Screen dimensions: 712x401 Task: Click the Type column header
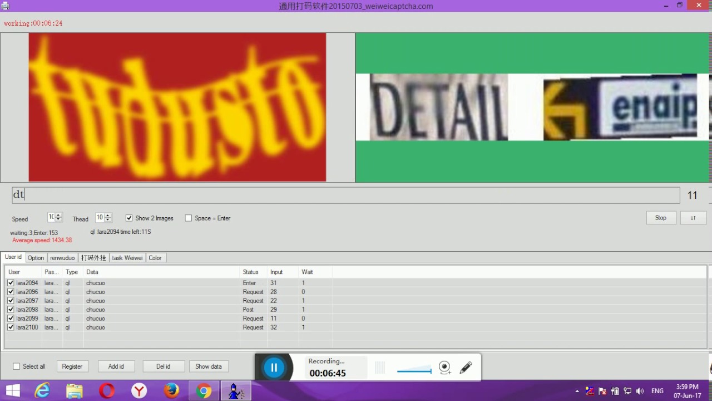click(x=72, y=272)
